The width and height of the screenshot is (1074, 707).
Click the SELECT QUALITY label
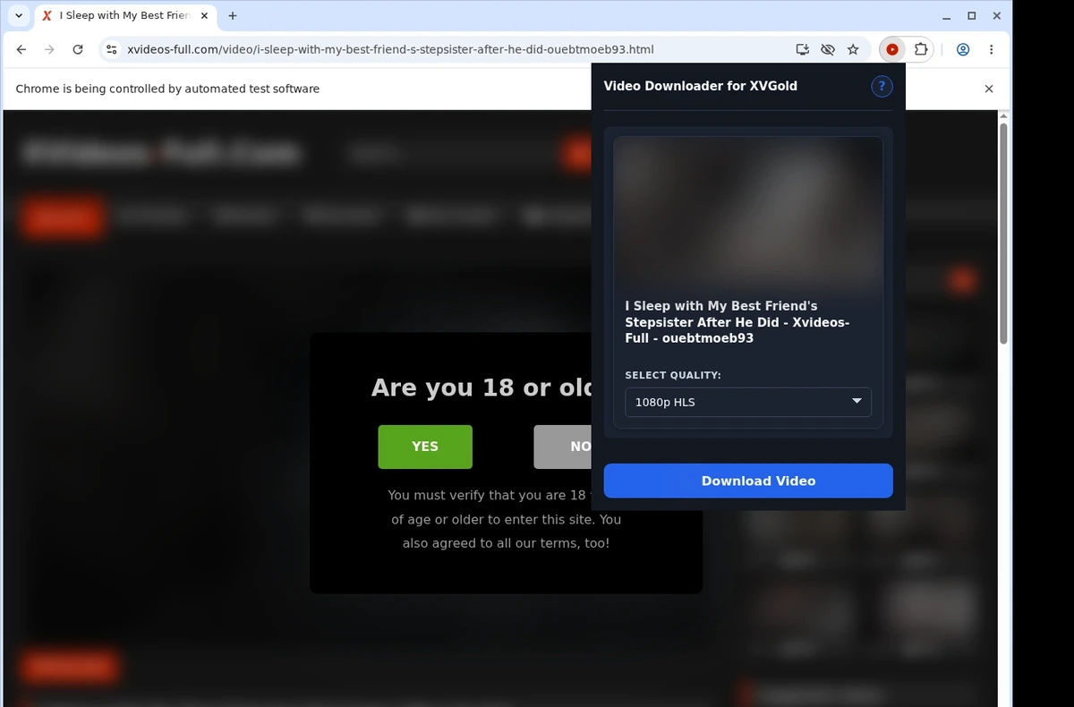673,375
